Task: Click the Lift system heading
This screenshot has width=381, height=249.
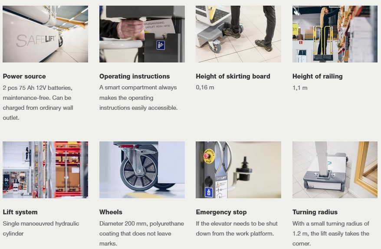Action: coord(20,212)
